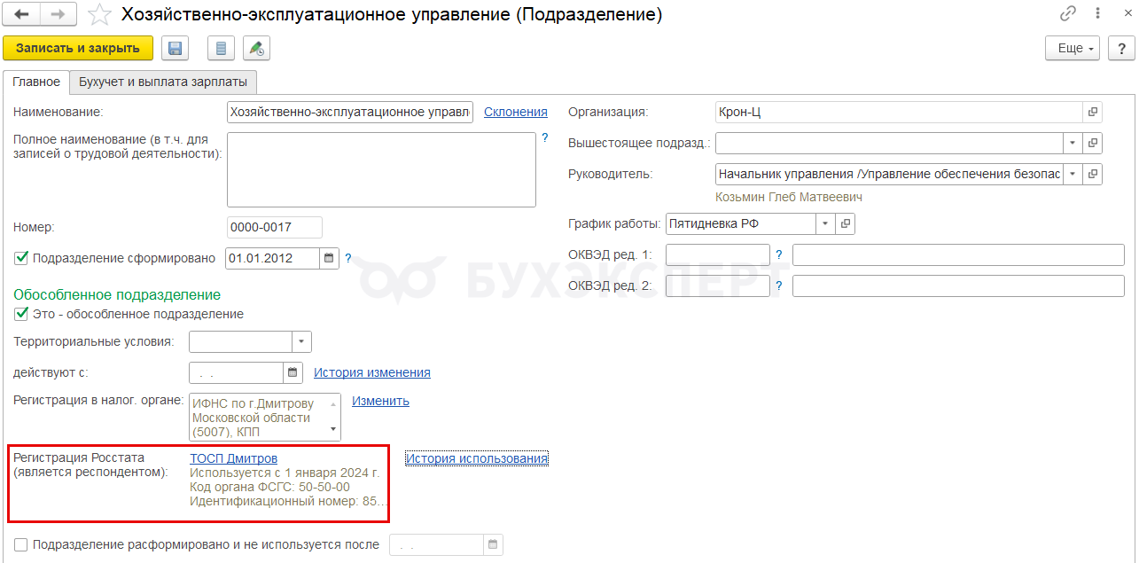Viewport: 1139px width, 563px height.
Task: Expand График работы dropdown arrow
Action: point(825,223)
